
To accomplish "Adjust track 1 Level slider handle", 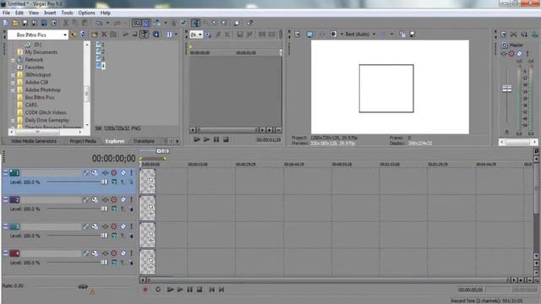I will click(104, 182).
